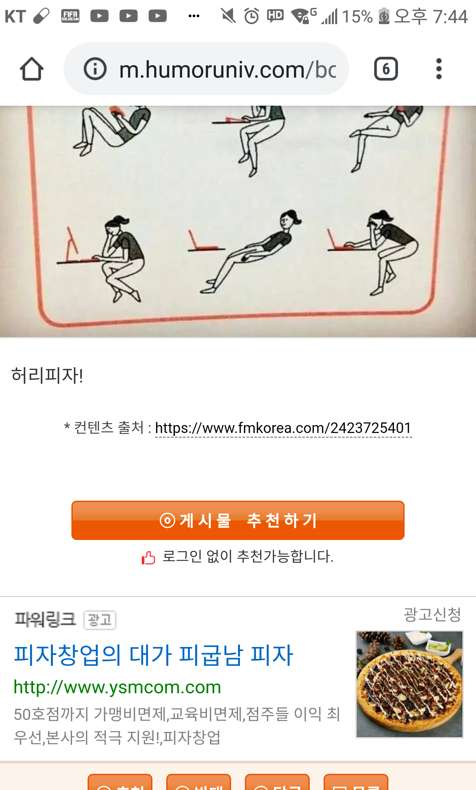Tap the pizza ad thumbnail image
Screen dimensions: 476x790
tap(409, 684)
